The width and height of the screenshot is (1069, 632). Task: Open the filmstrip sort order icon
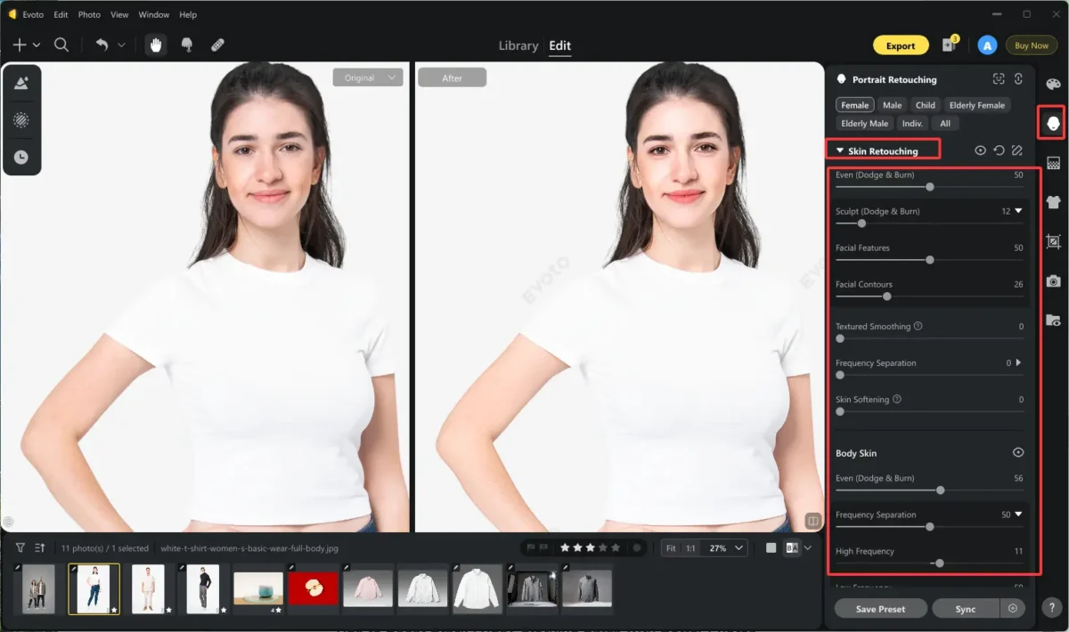tap(40, 547)
